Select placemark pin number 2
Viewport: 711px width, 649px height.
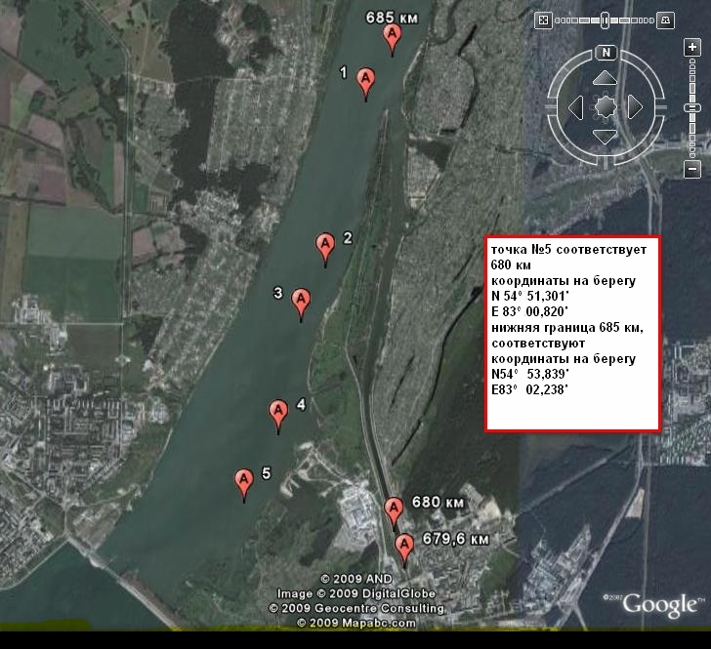click(325, 246)
